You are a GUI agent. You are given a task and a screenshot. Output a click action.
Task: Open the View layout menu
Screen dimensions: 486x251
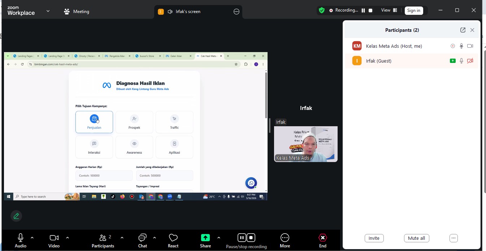[x=389, y=10]
